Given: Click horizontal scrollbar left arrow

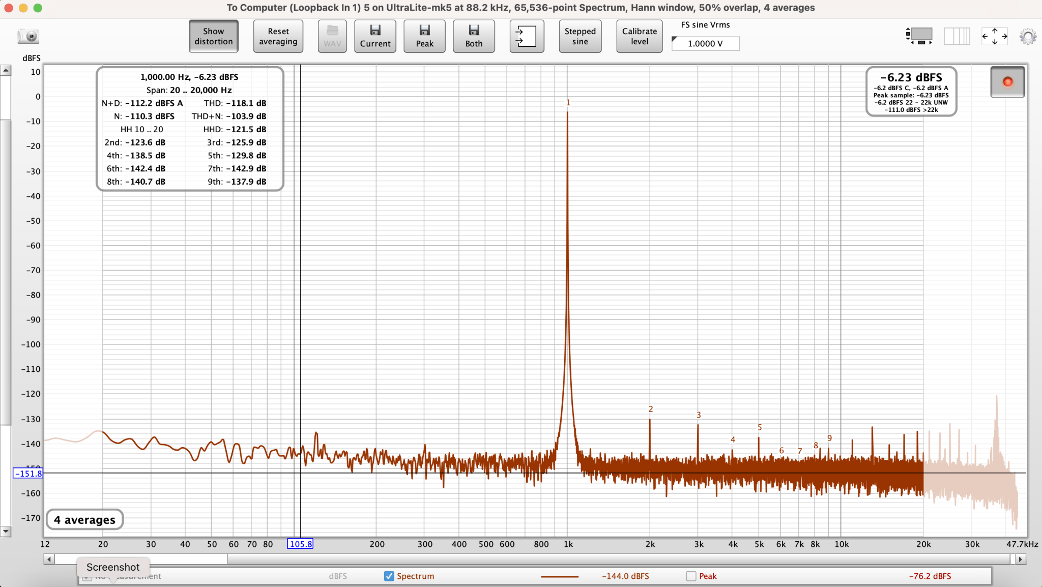Looking at the screenshot, I should (49, 559).
